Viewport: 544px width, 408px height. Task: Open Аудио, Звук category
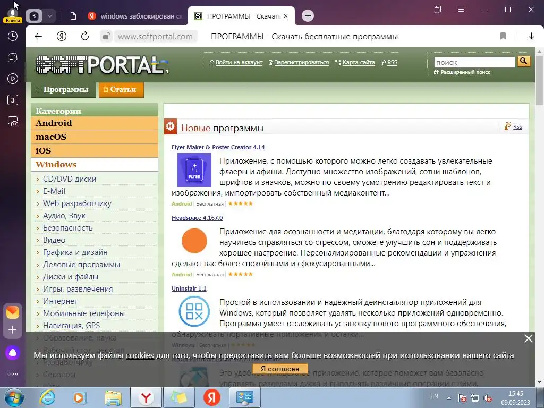click(x=64, y=216)
